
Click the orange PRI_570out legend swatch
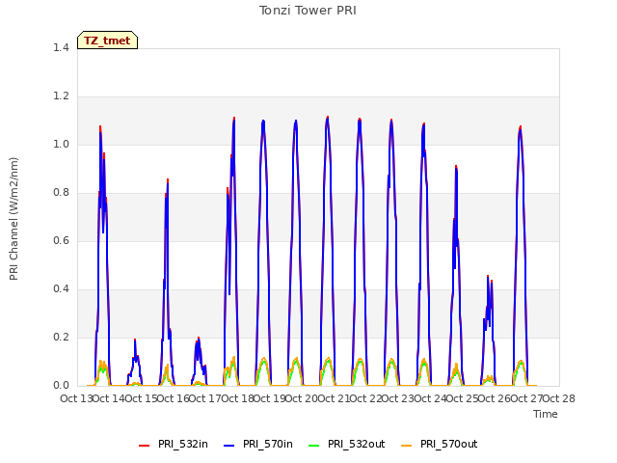point(407,445)
